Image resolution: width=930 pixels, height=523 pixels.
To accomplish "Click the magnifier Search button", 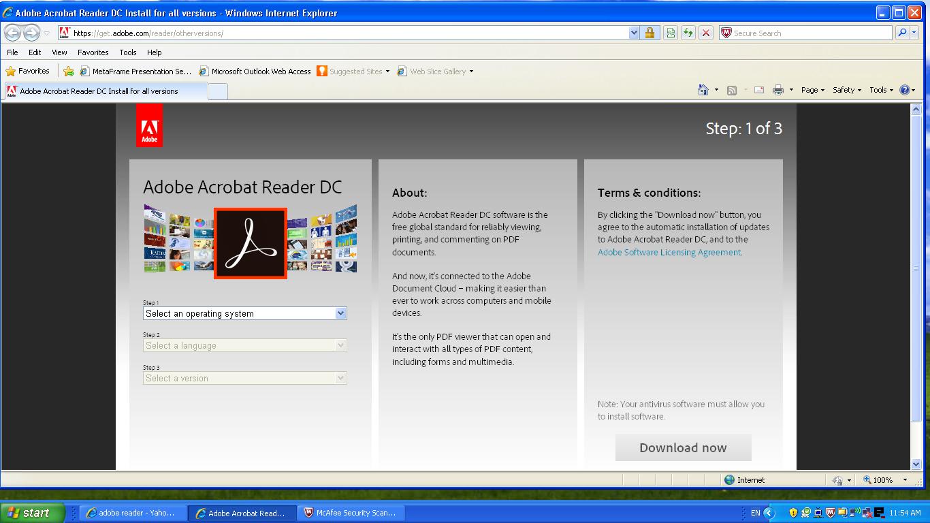I will tap(901, 33).
